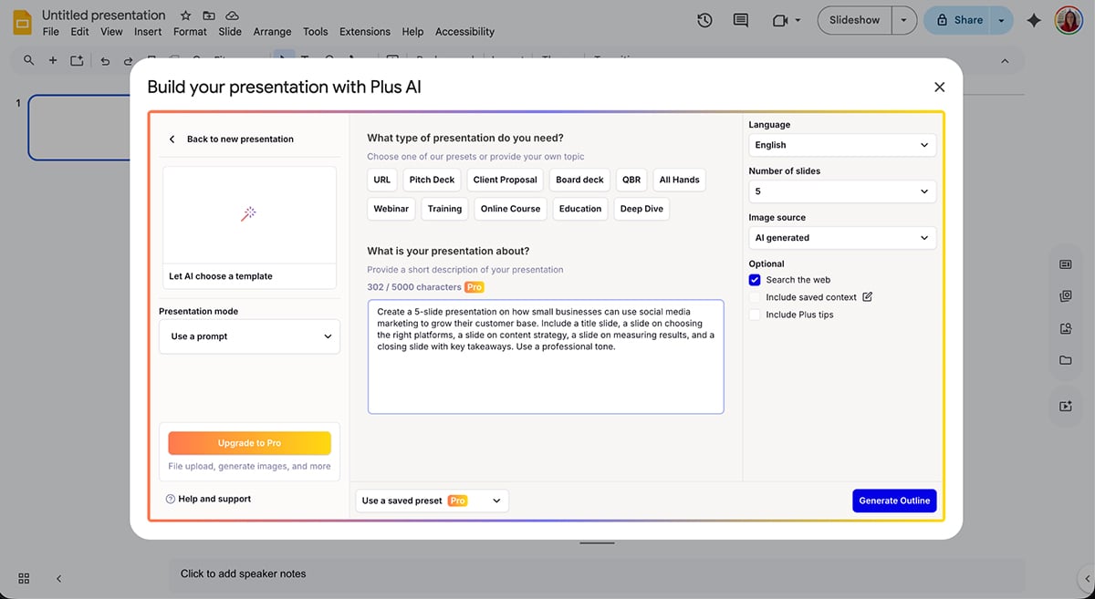Viewport: 1095px width, 599px height.
Task: Open the File menu
Action: (x=51, y=31)
